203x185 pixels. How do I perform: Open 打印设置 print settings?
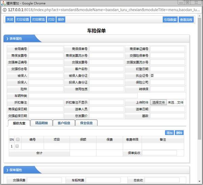pyautogui.click(x=23, y=20)
